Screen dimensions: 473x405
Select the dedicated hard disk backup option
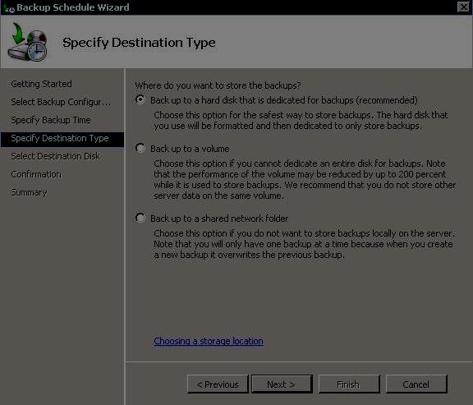140,99
